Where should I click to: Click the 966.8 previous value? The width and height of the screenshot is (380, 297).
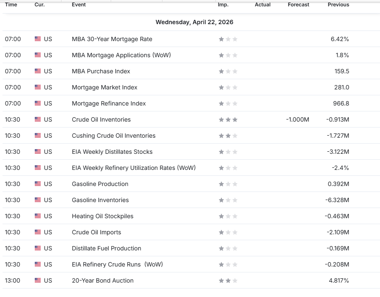pos(341,103)
